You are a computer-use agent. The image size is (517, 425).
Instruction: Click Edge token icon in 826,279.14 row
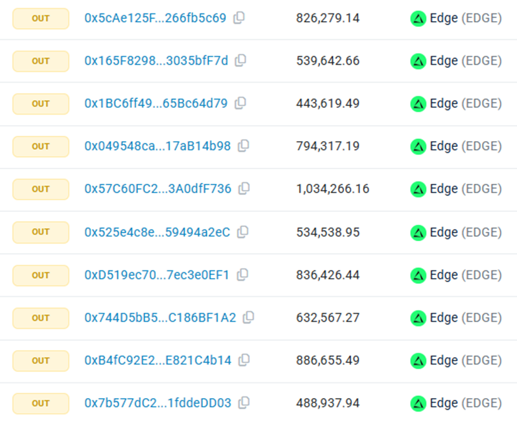tap(418, 19)
